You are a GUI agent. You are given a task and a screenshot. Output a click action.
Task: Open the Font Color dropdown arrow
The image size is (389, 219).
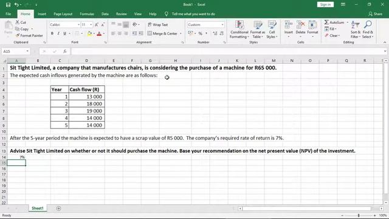pos(104,33)
